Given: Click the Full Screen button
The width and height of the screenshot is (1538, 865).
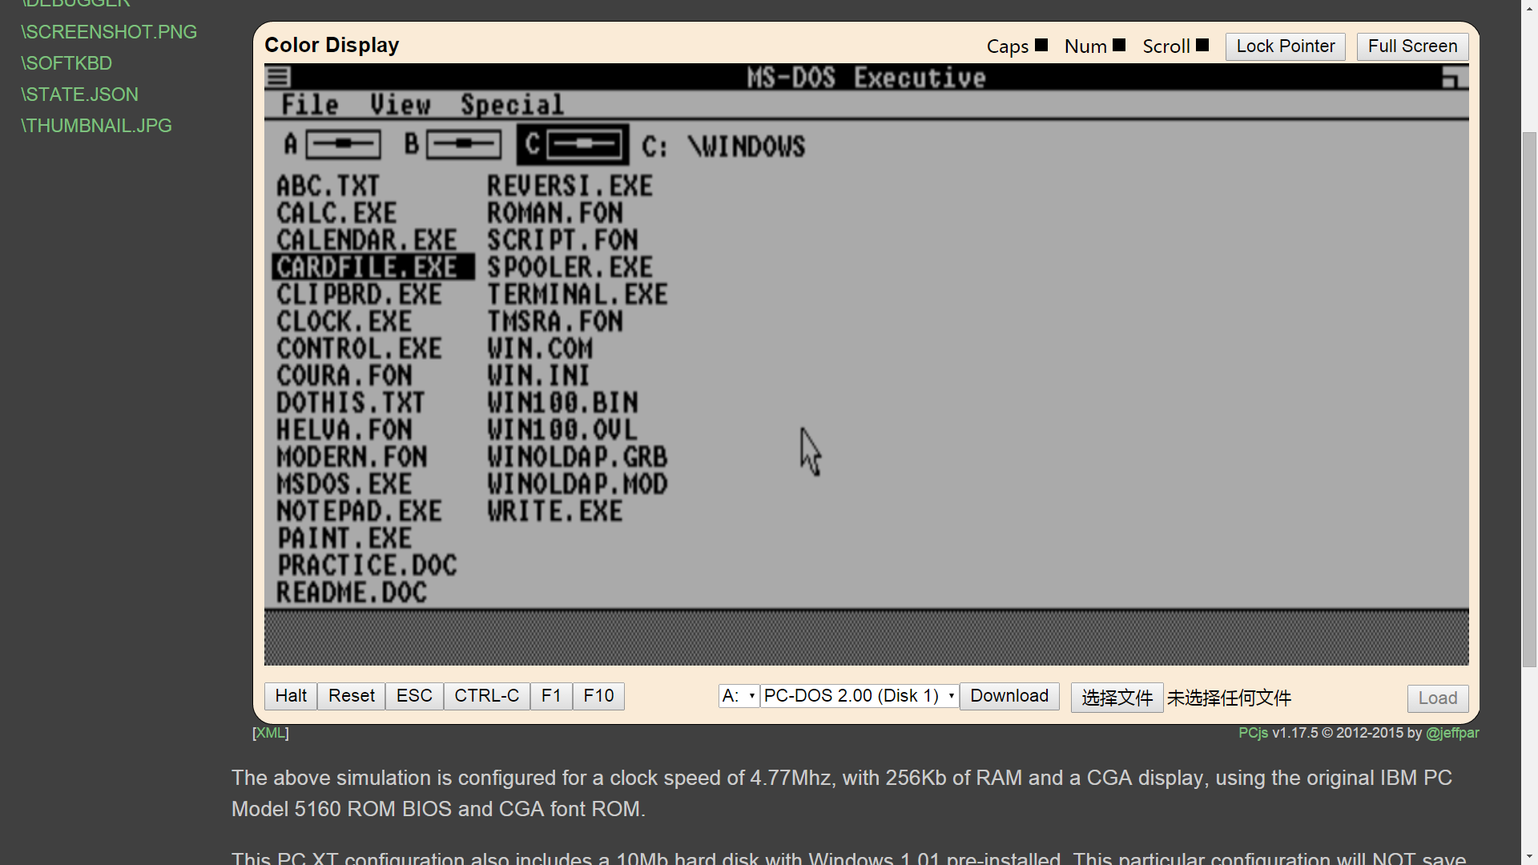Looking at the screenshot, I should (1411, 46).
